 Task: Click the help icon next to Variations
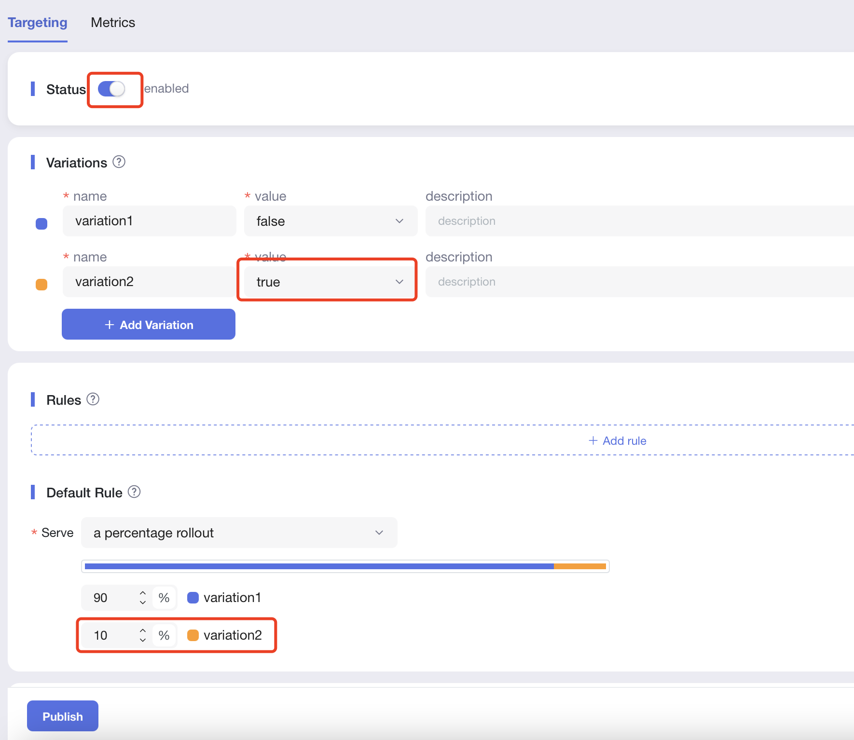point(119,162)
